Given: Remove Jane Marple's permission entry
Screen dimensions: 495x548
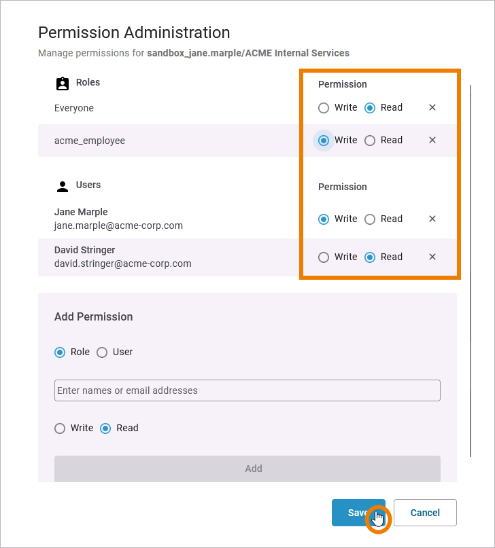Looking at the screenshot, I should coord(432,219).
